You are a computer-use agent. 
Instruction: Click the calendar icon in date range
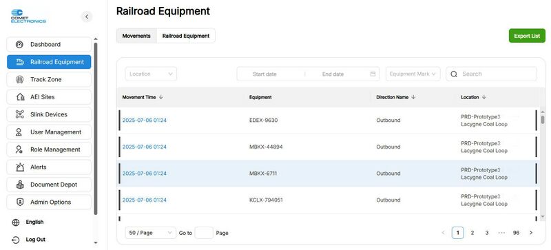click(x=373, y=74)
